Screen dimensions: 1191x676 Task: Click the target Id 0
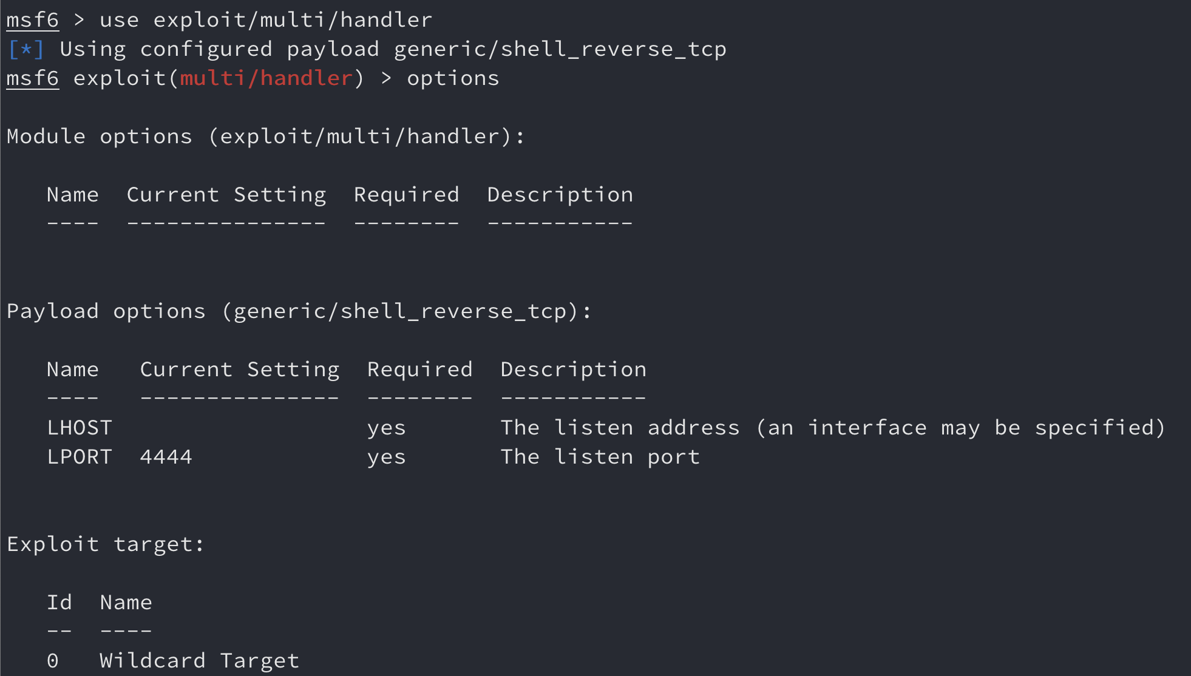click(x=53, y=661)
